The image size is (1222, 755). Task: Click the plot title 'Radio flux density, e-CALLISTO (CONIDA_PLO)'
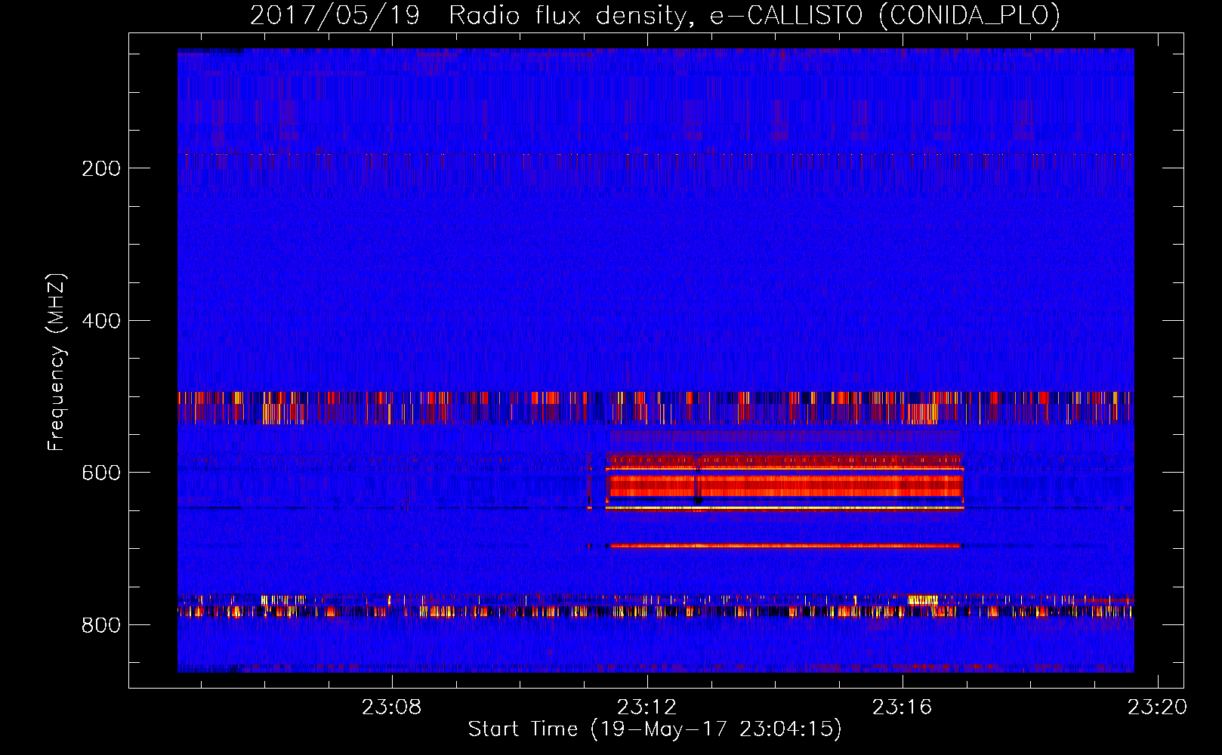[x=754, y=15]
